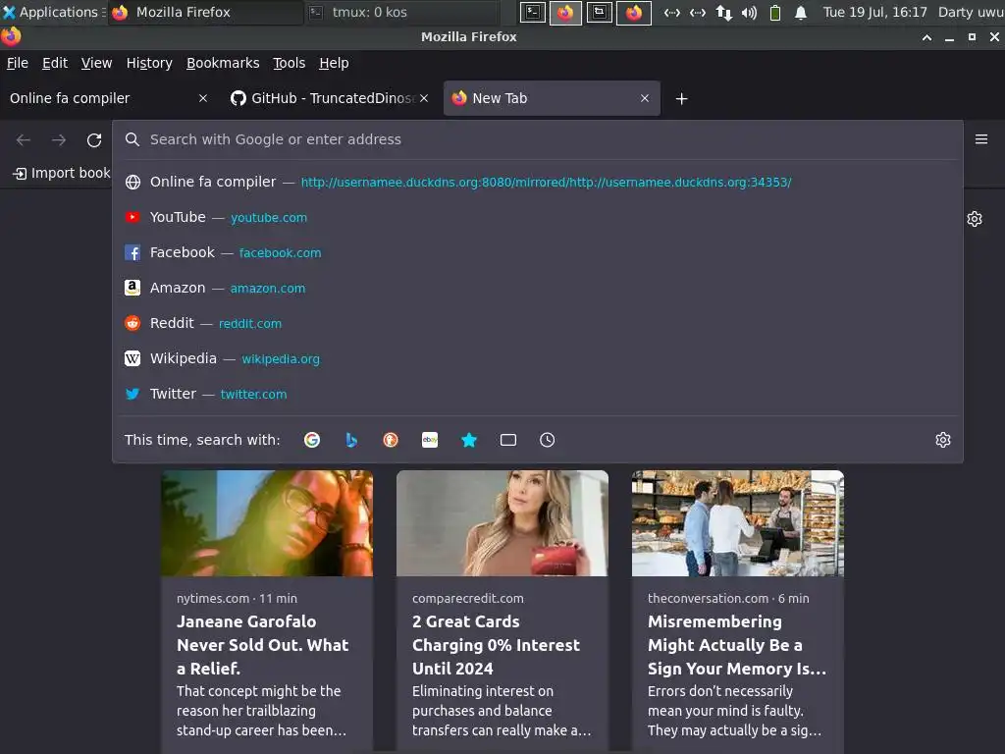
Task: Switch to tmux: 0 kos taskbar window
Action: coord(401,12)
